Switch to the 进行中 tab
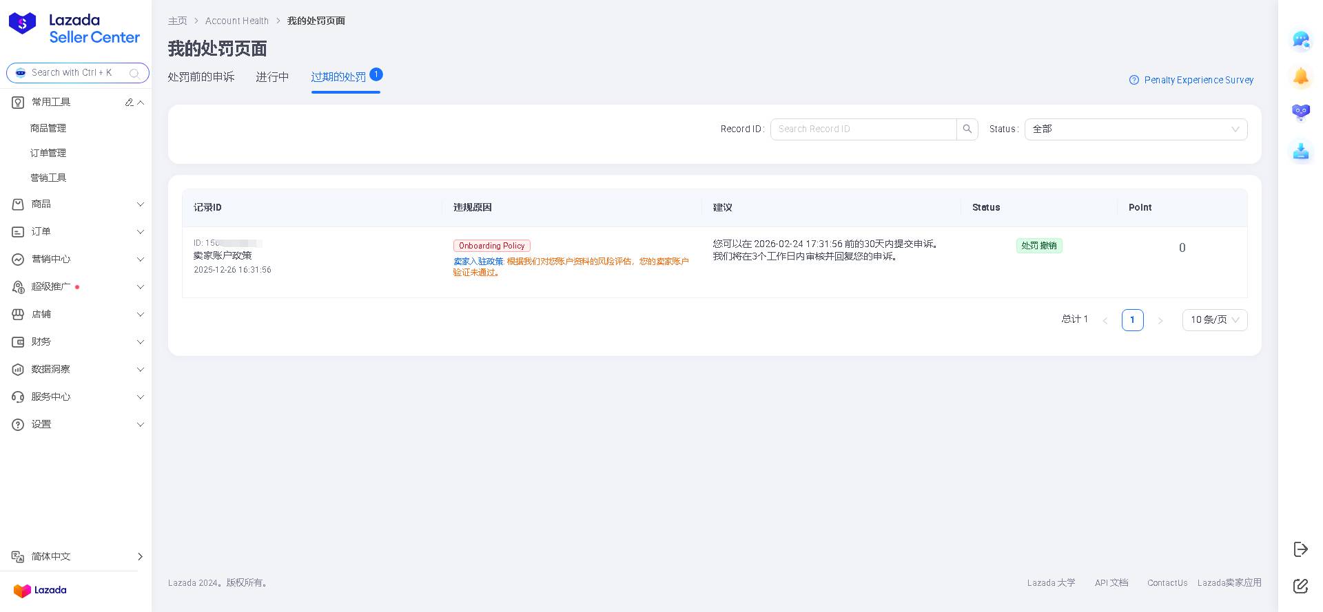This screenshot has width=1323, height=612. pyautogui.click(x=272, y=77)
